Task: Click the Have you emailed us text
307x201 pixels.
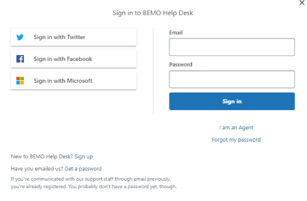Action: (37, 168)
